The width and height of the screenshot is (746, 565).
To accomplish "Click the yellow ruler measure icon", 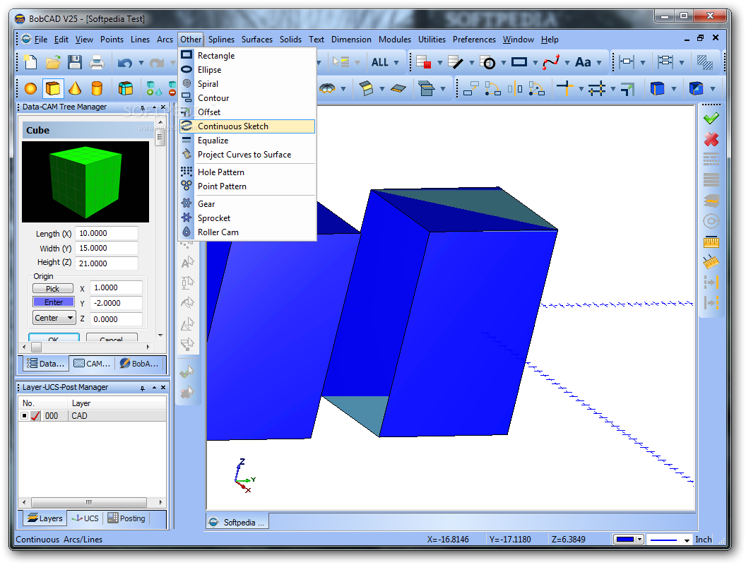I will click(711, 242).
